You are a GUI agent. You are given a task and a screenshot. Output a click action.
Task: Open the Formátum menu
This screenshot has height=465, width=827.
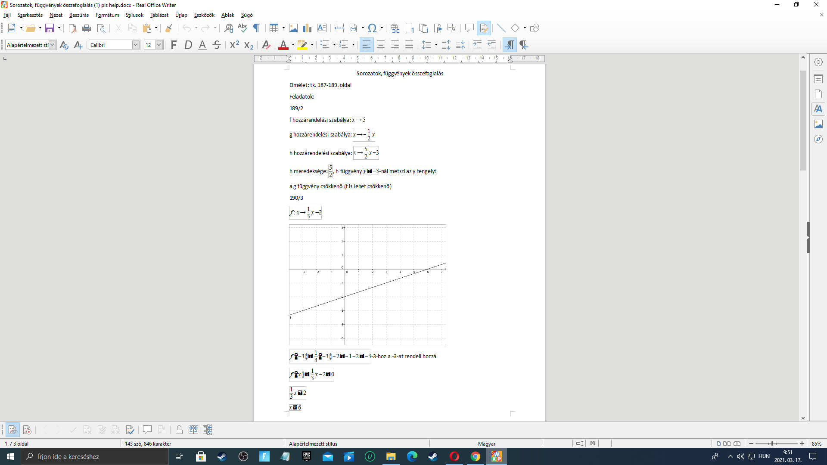[x=107, y=15]
